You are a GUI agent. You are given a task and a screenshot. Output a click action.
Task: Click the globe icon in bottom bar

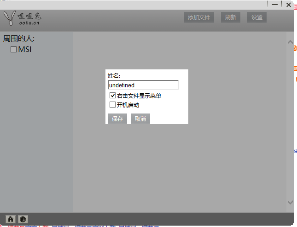[23, 219]
